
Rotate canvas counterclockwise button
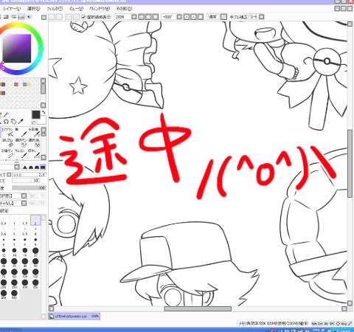pyautogui.click(x=187, y=17)
